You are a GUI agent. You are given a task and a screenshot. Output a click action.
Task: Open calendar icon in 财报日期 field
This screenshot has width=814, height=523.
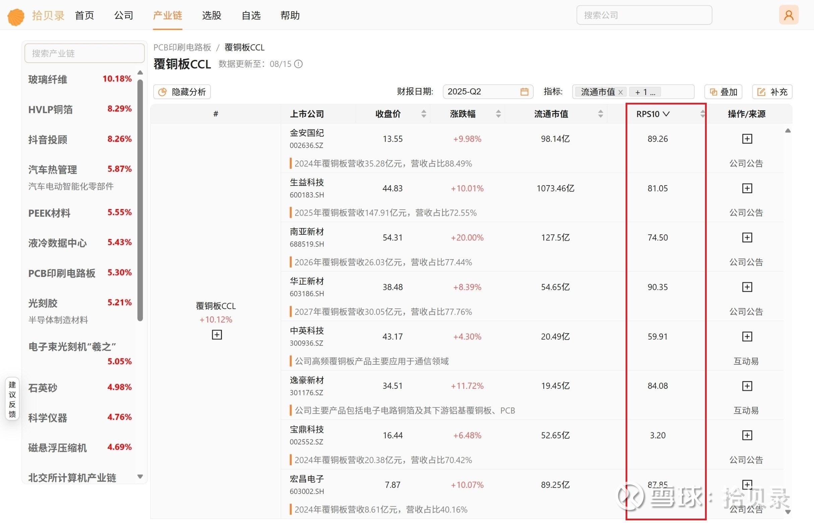pyautogui.click(x=524, y=92)
